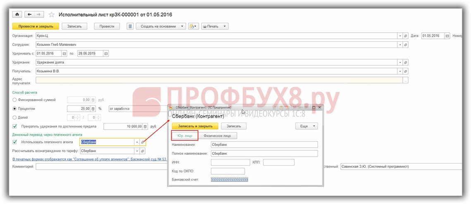Select the Долей radio button

click(x=14, y=118)
